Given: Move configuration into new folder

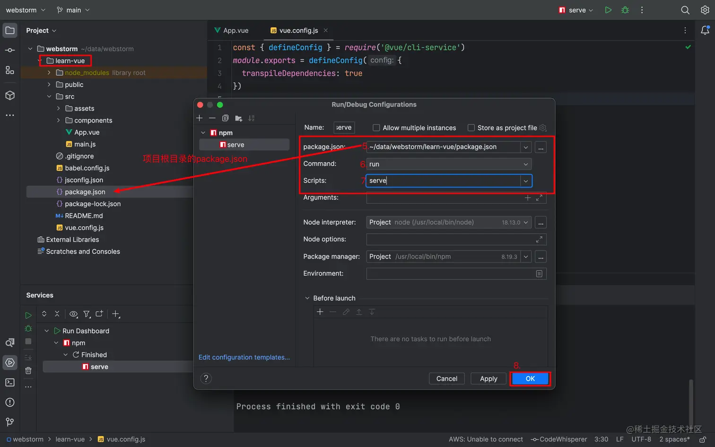Looking at the screenshot, I should tap(239, 118).
